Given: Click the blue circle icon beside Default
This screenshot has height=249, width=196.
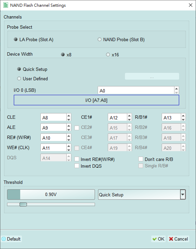Looking at the screenshot, I should click(x=4, y=239).
